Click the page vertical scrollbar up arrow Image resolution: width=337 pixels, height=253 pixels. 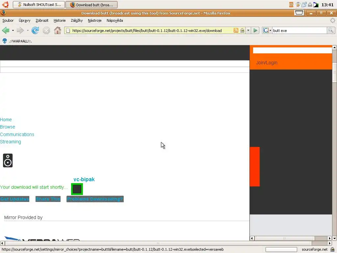point(334,47)
